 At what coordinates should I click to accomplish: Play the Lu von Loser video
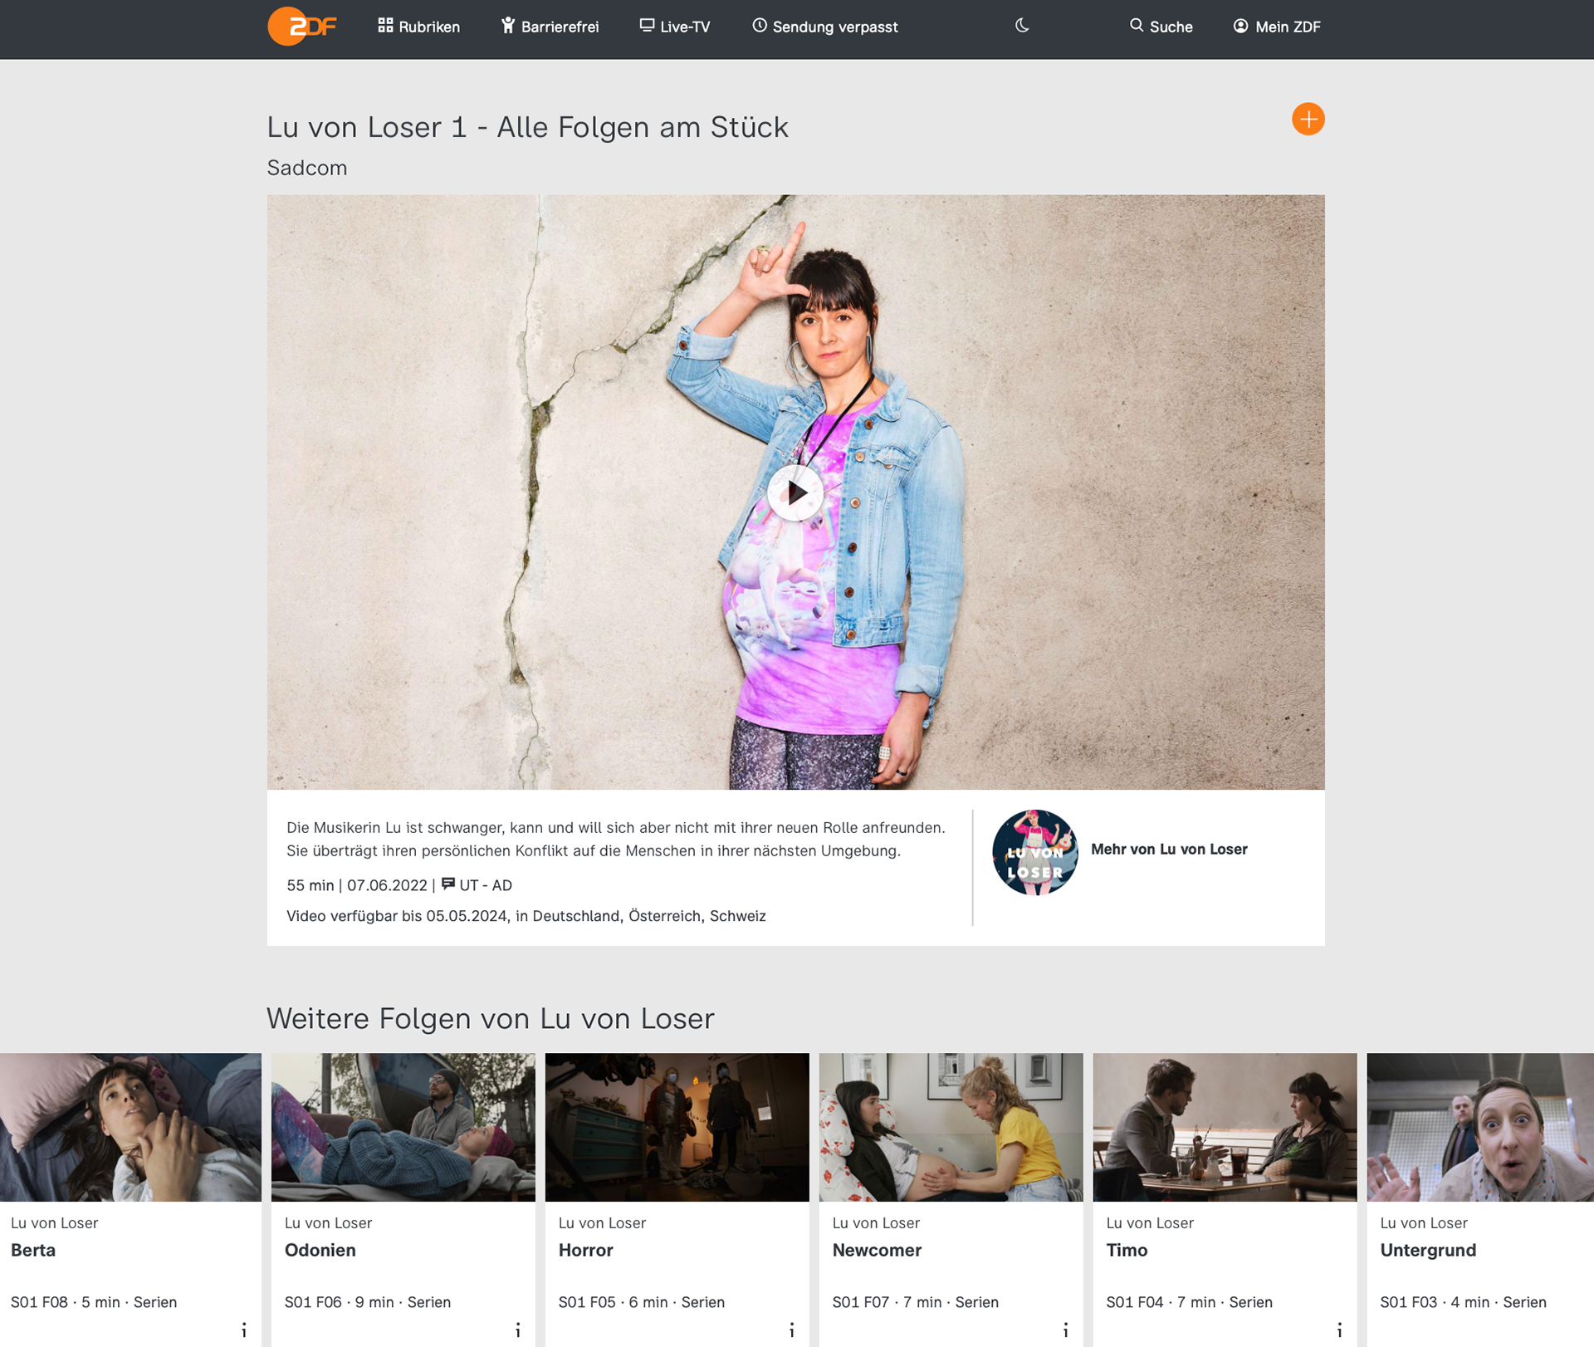click(x=795, y=493)
